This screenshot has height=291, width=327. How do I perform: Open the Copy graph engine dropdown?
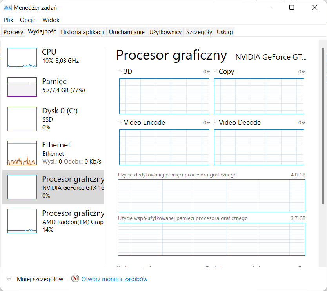215,71
